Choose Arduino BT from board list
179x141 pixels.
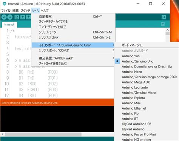click(130, 119)
